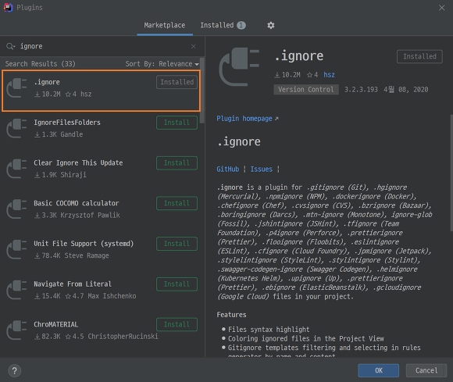The width and height of the screenshot is (453, 382).
Task: Click the Installed button in the .ignore list row
Action: click(x=177, y=82)
